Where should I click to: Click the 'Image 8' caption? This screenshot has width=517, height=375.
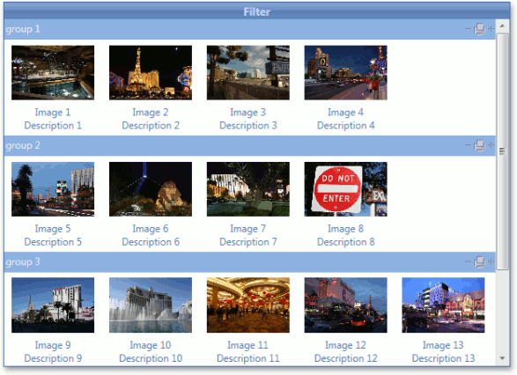(345, 229)
